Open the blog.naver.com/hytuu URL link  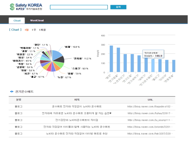pos(150,113)
